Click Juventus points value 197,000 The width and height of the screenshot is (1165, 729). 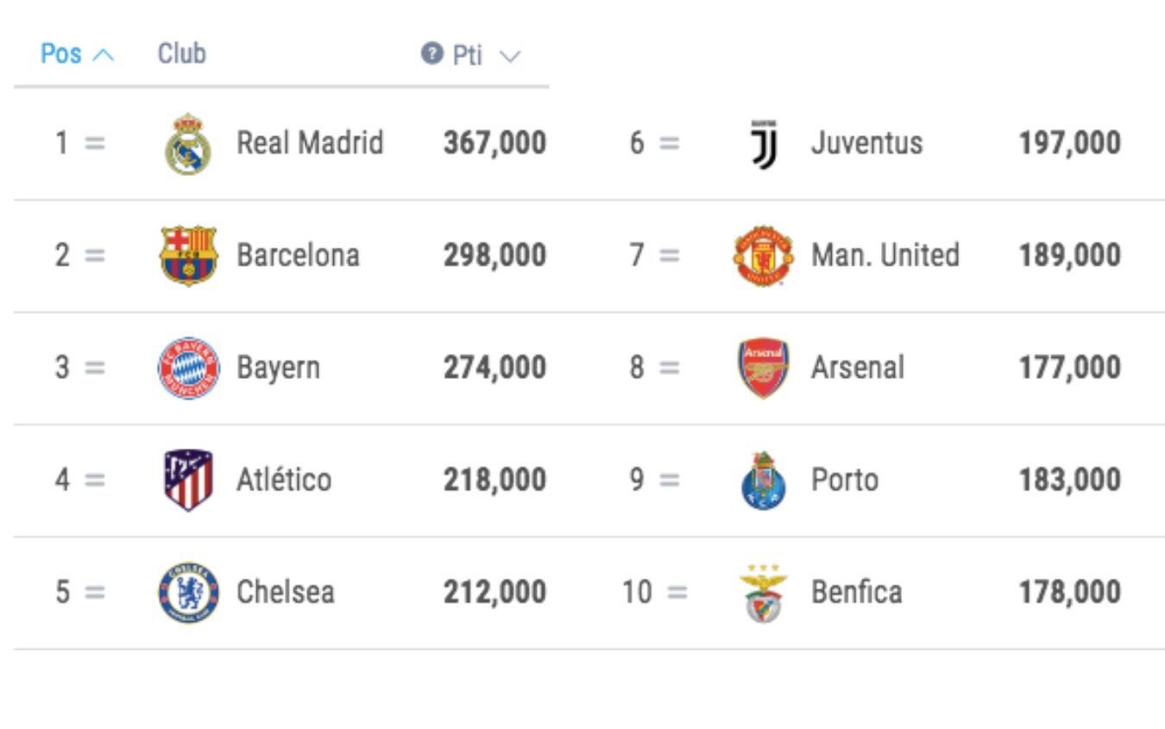(1069, 142)
